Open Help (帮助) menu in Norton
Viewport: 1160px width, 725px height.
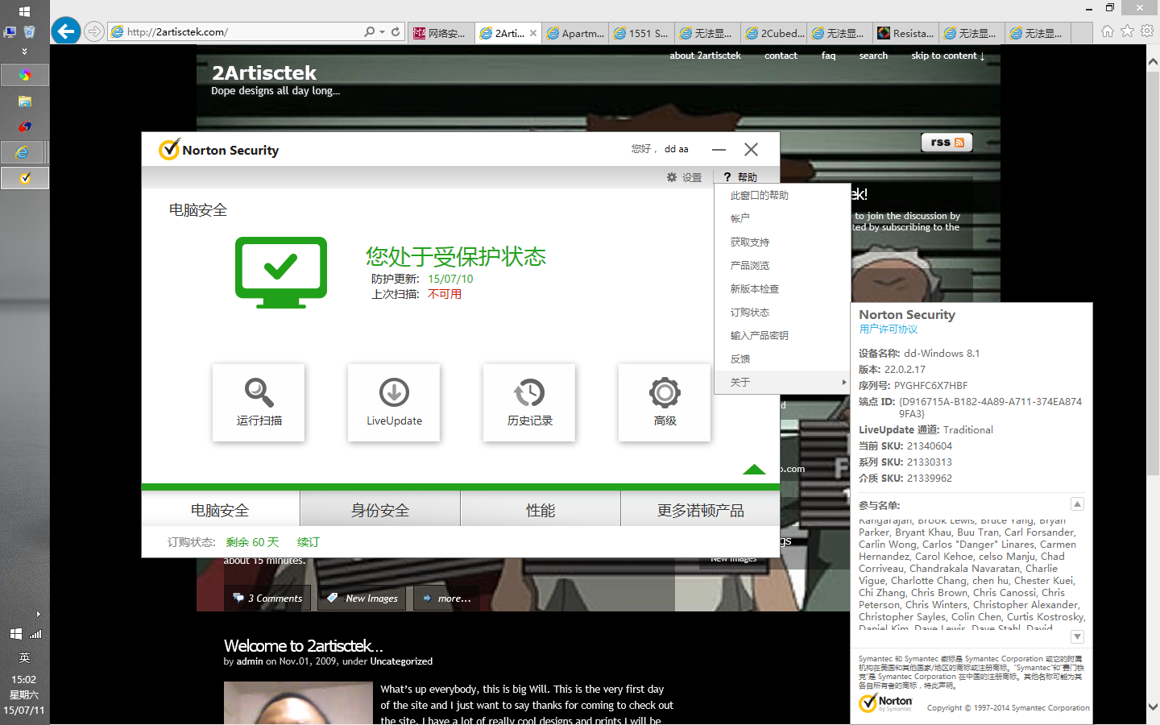pyautogui.click(x=740, y=177)
